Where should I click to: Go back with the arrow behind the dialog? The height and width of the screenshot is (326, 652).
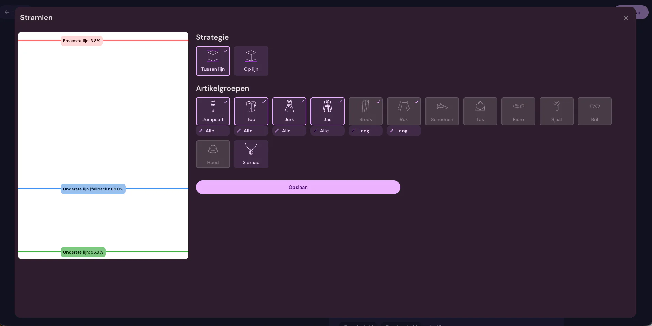tap(7, 12)
